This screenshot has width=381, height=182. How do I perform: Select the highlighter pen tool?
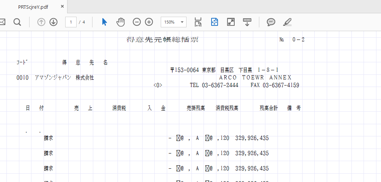pos(287,22)
